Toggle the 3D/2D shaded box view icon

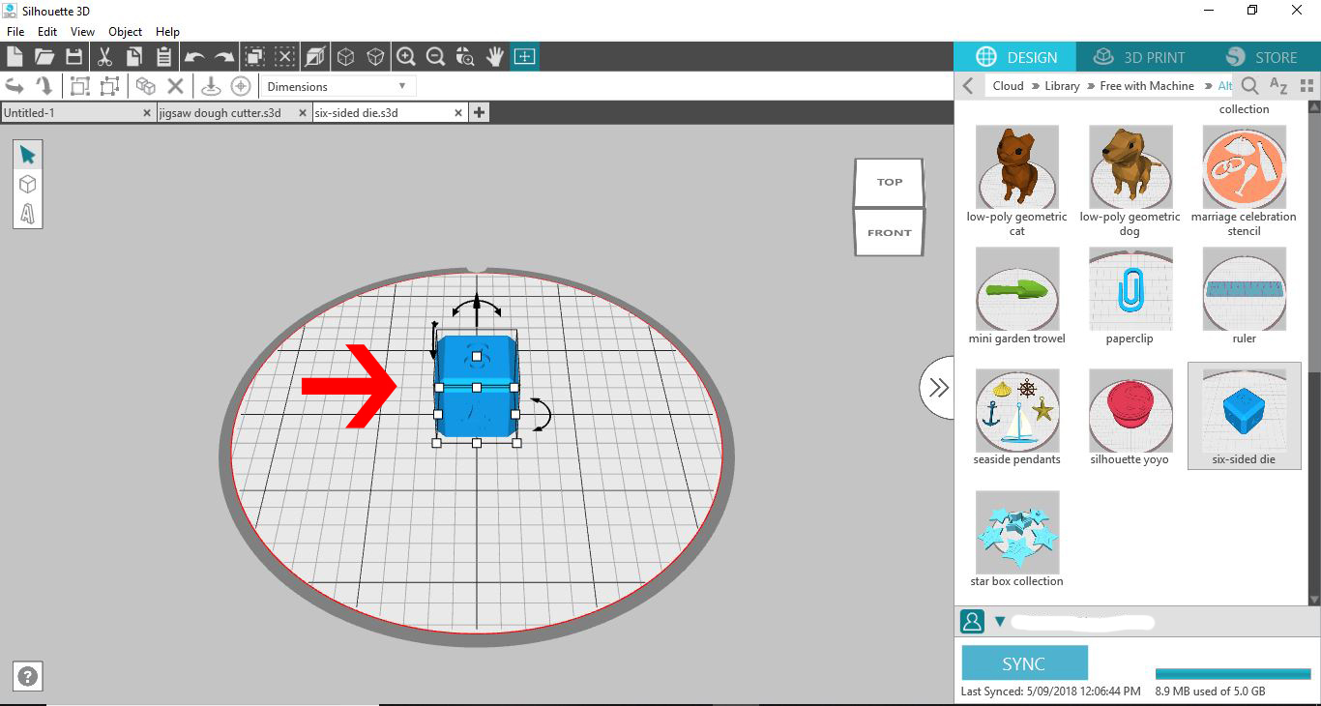click(x=314, y=57)
